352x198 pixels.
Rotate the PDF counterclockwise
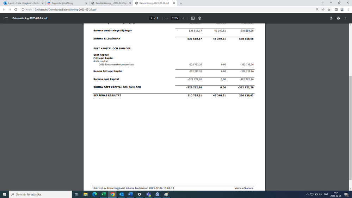pyautogui.click(x=199, y=18)
